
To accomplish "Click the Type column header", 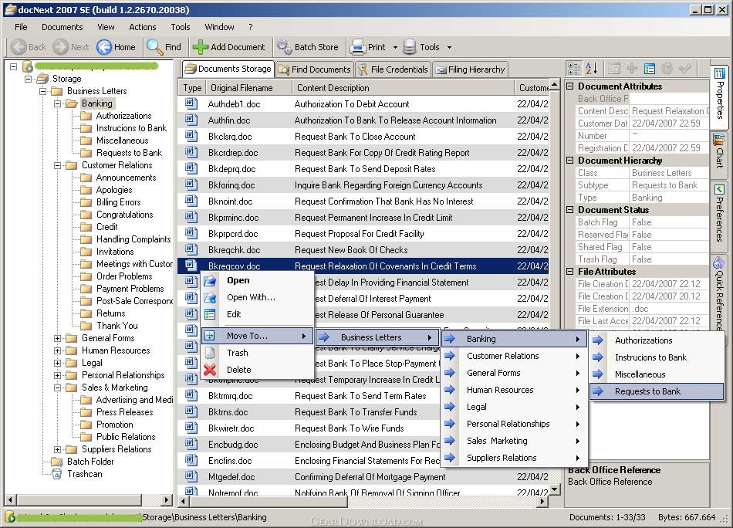I will pyautogui.click(x=191, y=88).
